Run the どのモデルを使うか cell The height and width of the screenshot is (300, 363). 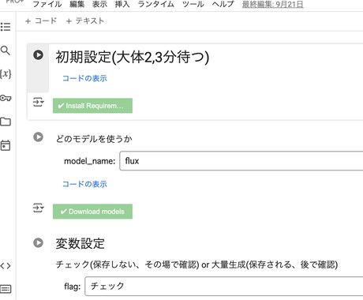[x=38, y=137]
